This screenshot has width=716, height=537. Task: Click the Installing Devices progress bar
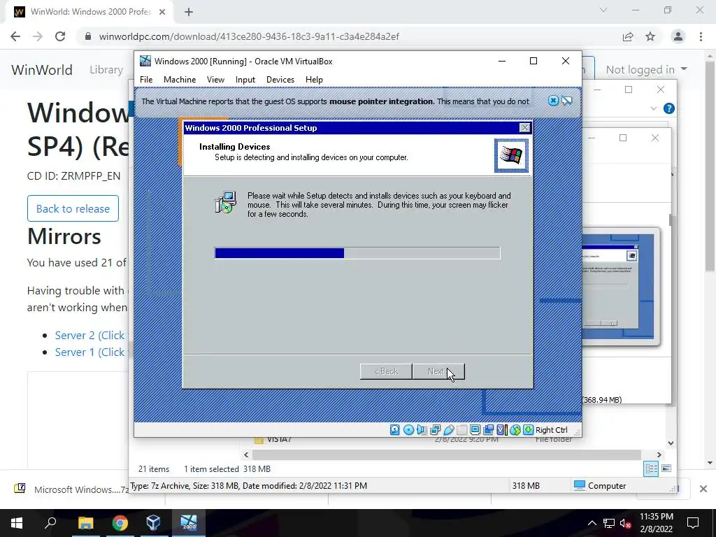[357, 253]
